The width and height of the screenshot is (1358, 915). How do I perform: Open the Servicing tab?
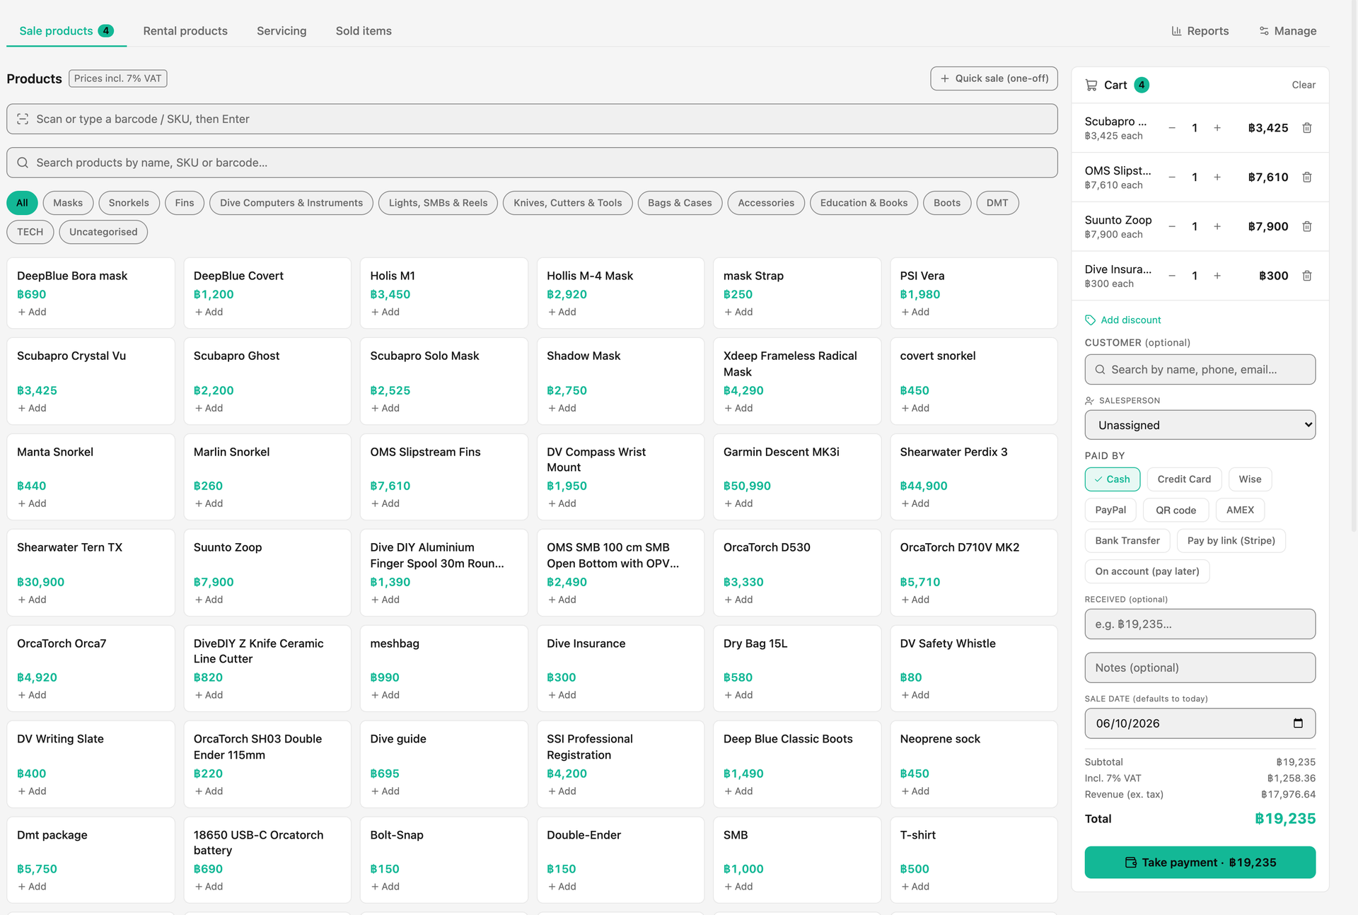click(282, 31)
